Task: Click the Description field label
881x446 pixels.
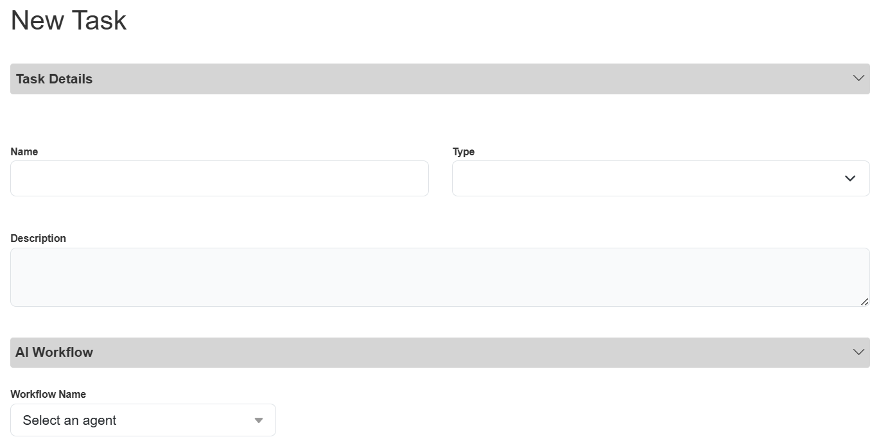Action: tap(39, 239)
